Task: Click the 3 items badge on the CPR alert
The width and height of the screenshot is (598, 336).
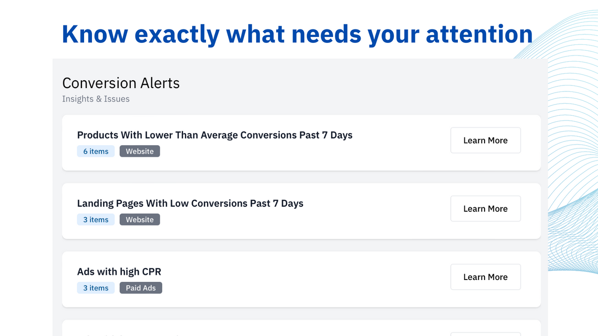Action: coord(96,287)
